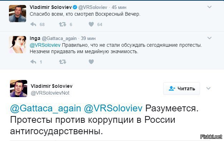Retweet the Воскресный Вечер tweet

tap(63, 24)
